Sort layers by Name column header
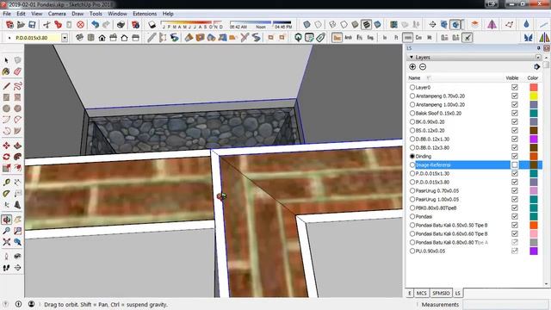The height and width of the screenshot is (310, 551). click(x=414, y=77)
